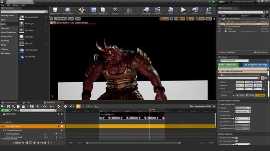Click the Play toolbar button
The width and height of the screenshot is (270, 151).
click(x=184, y=10)
